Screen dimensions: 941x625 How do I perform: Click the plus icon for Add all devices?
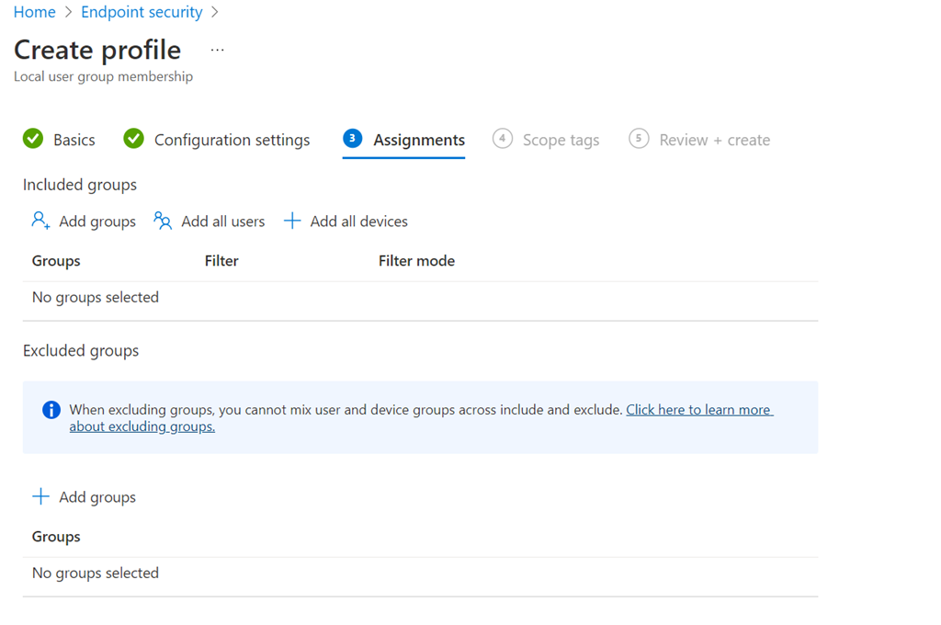292,221
